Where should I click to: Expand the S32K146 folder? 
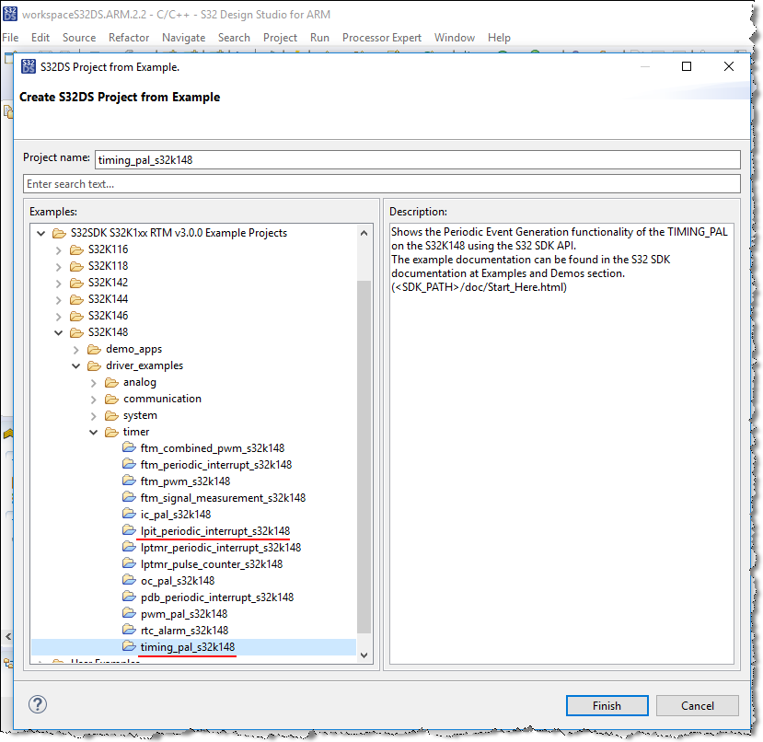59,317
